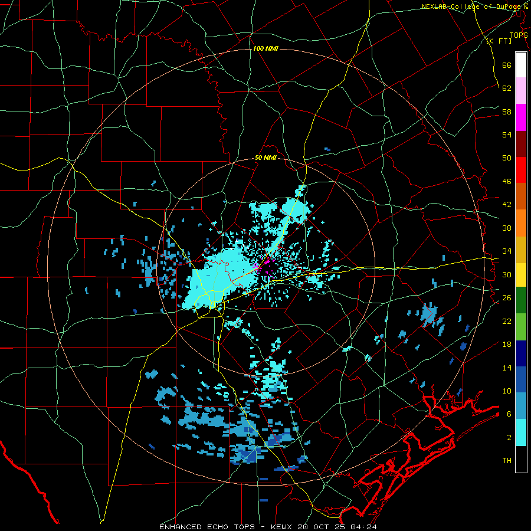
Task: Click the 2 legend scale value
Action: tap(509, 438)
